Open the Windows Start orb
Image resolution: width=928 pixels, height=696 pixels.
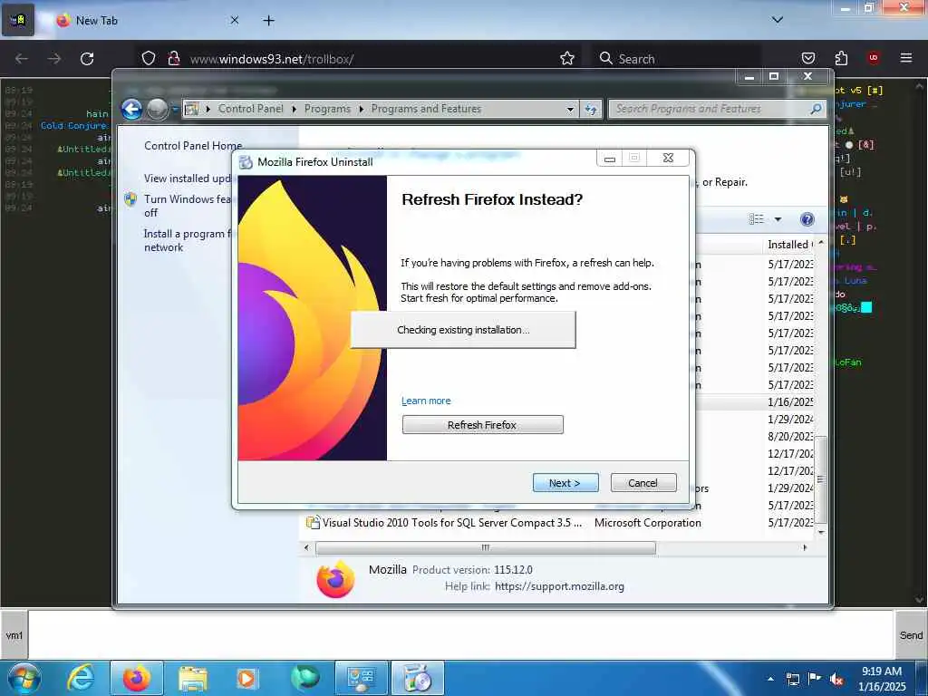[24, 678]
